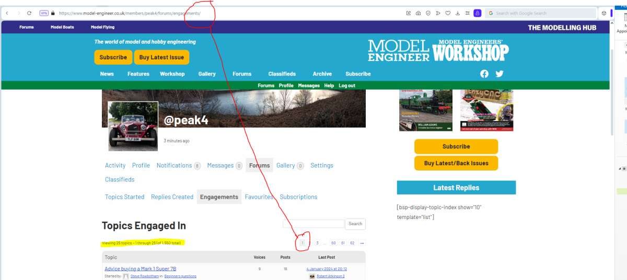Image resolution: width=627 pixels, height=280 pixels.
Task: Click Profile in the green bar
Action: 286,86
